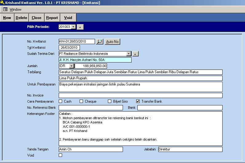Check the Bilyet Giro checkbox
245x163 pixels.
[x=109, y=101]
